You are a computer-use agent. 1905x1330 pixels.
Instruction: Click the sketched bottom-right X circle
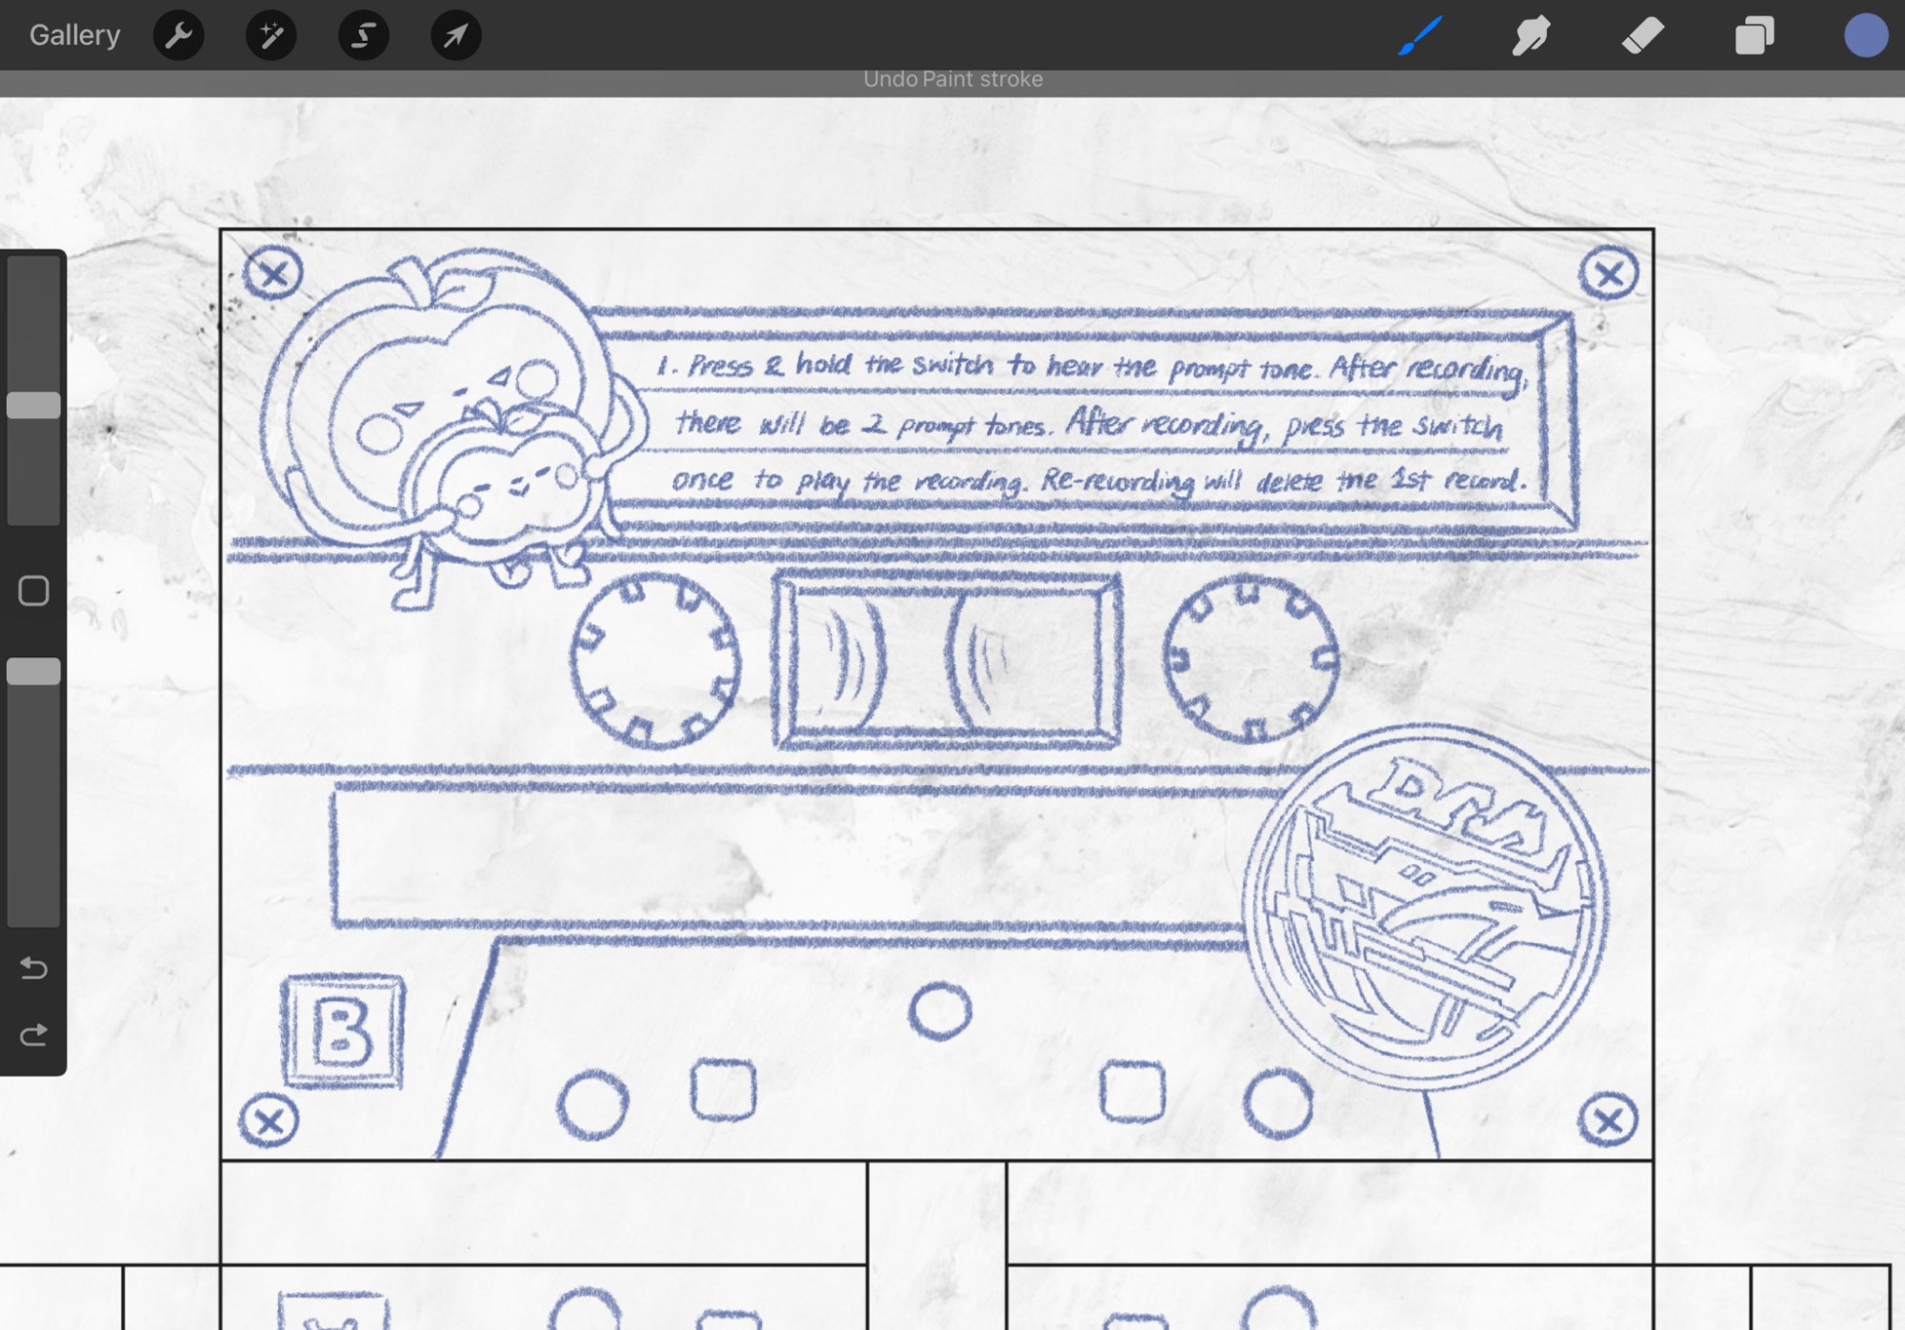coord(1608,1120)
